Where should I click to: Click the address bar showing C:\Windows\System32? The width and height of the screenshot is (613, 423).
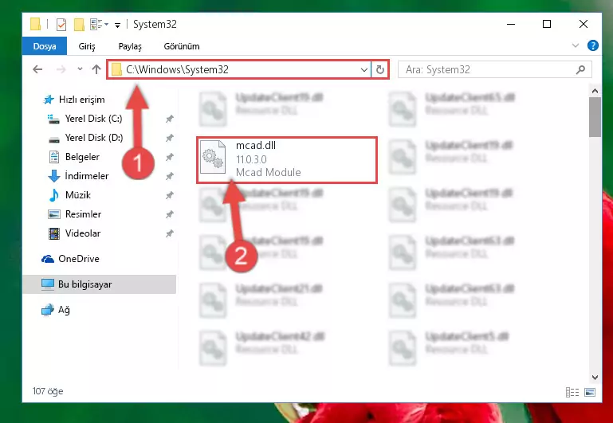239,69
